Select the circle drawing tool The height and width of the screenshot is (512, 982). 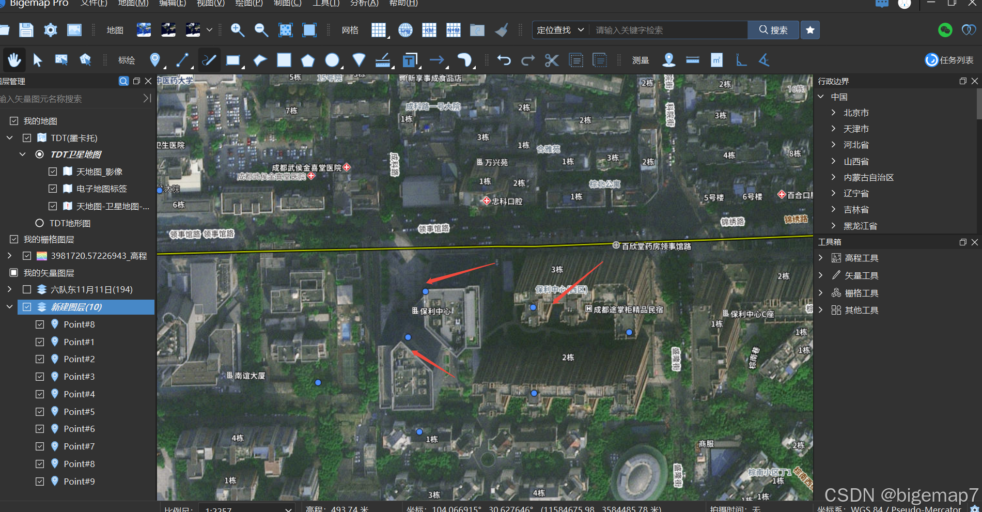(x=332, y=60)
